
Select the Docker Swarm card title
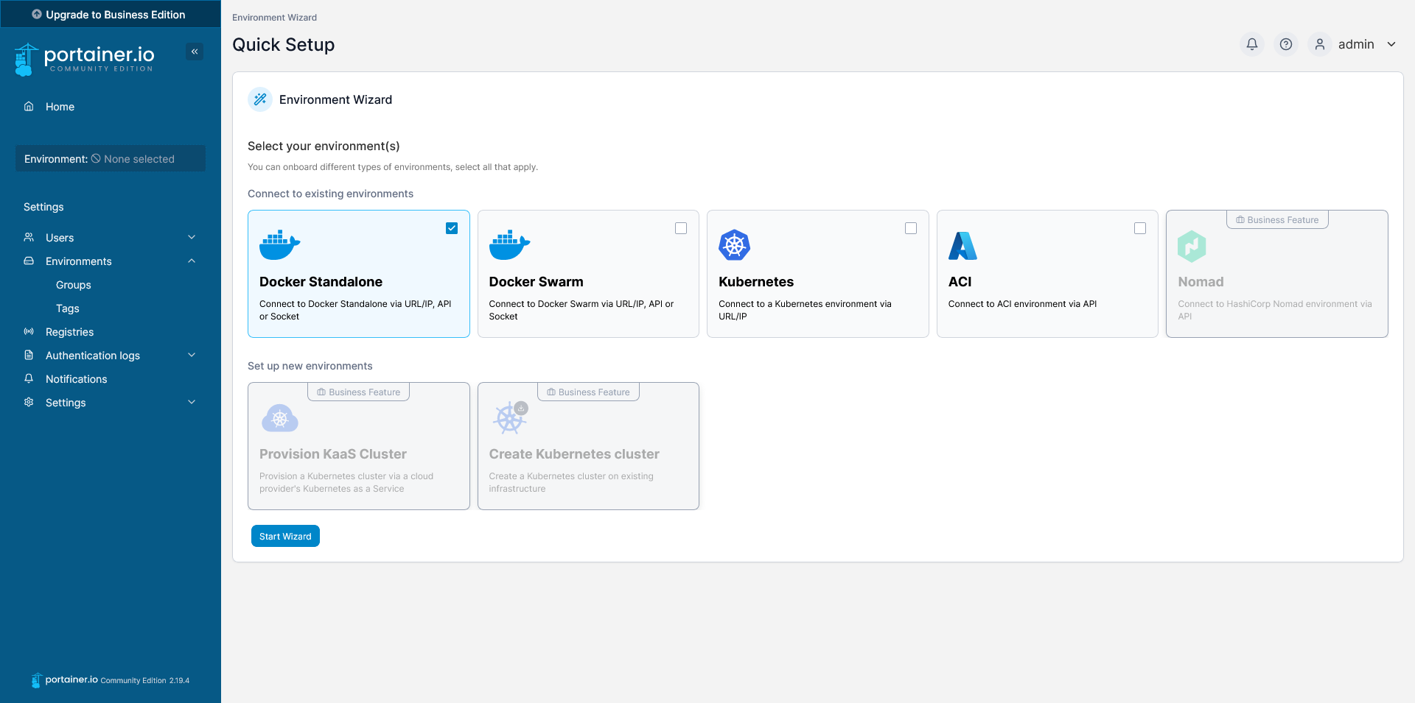point(536,282)
